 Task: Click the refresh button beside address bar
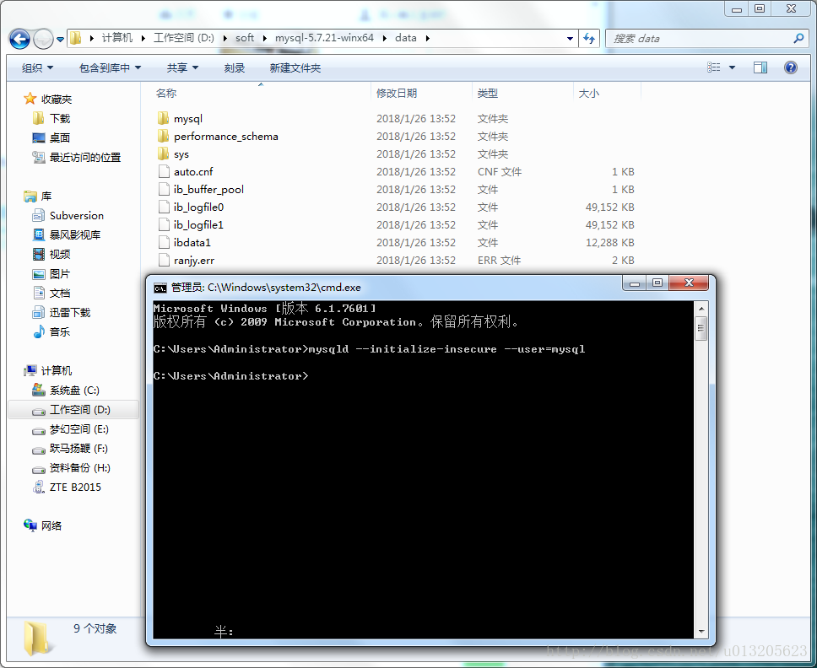coord(589,39)
